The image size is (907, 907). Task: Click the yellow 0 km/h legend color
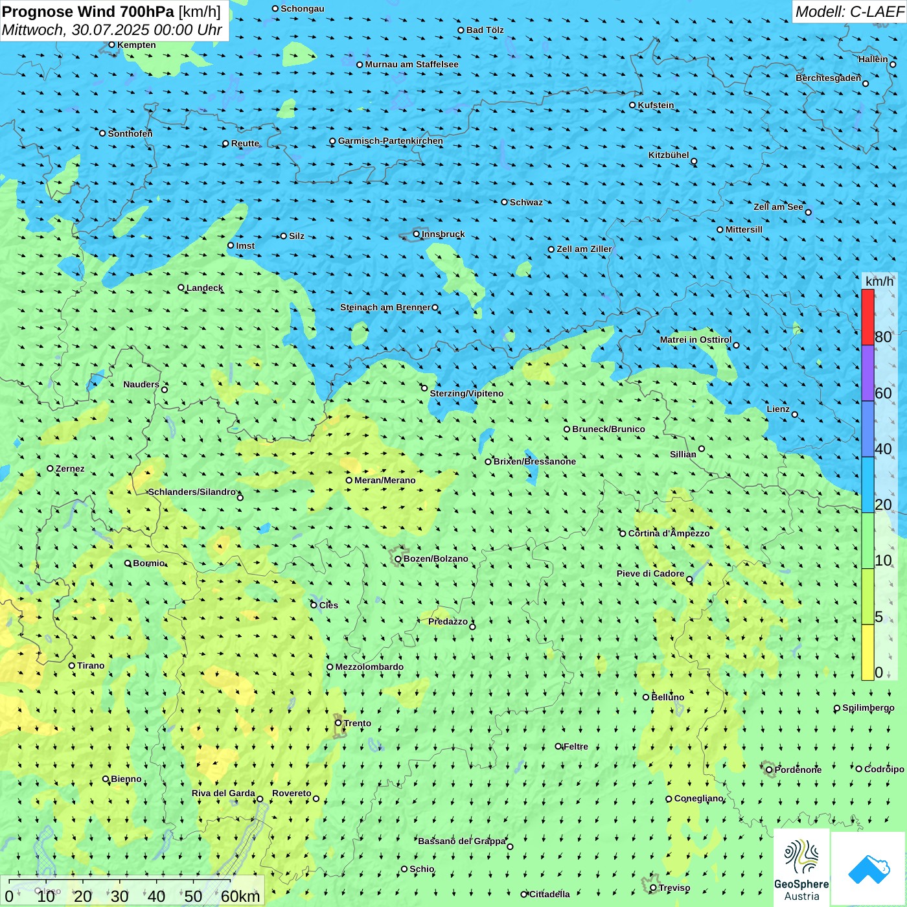(x=867, y=652)
